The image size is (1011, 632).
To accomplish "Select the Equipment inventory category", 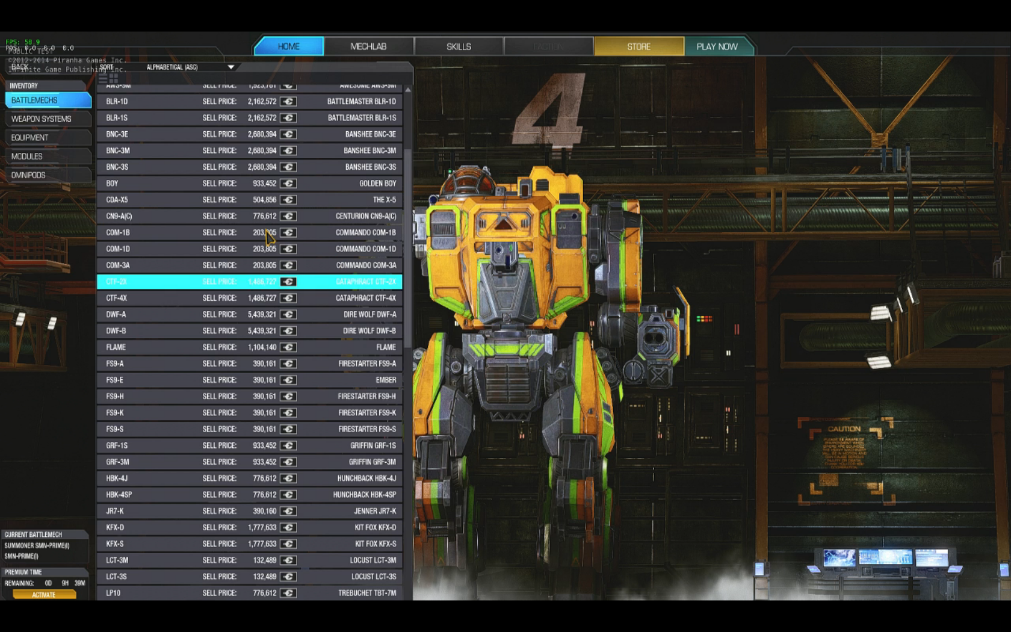I will (x=48, y=138).
